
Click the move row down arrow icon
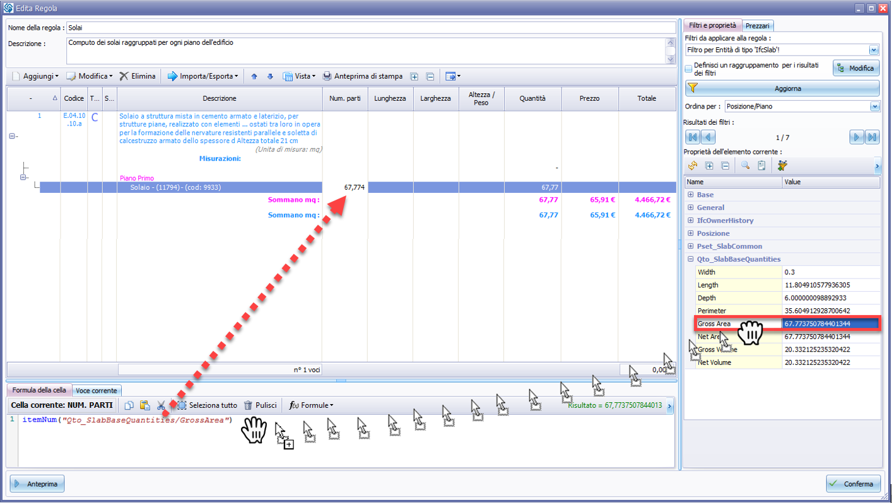click(270, 76)
